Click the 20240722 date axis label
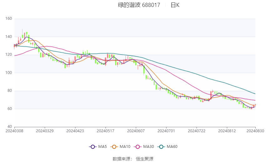The image size is (266, 162). 197,131
